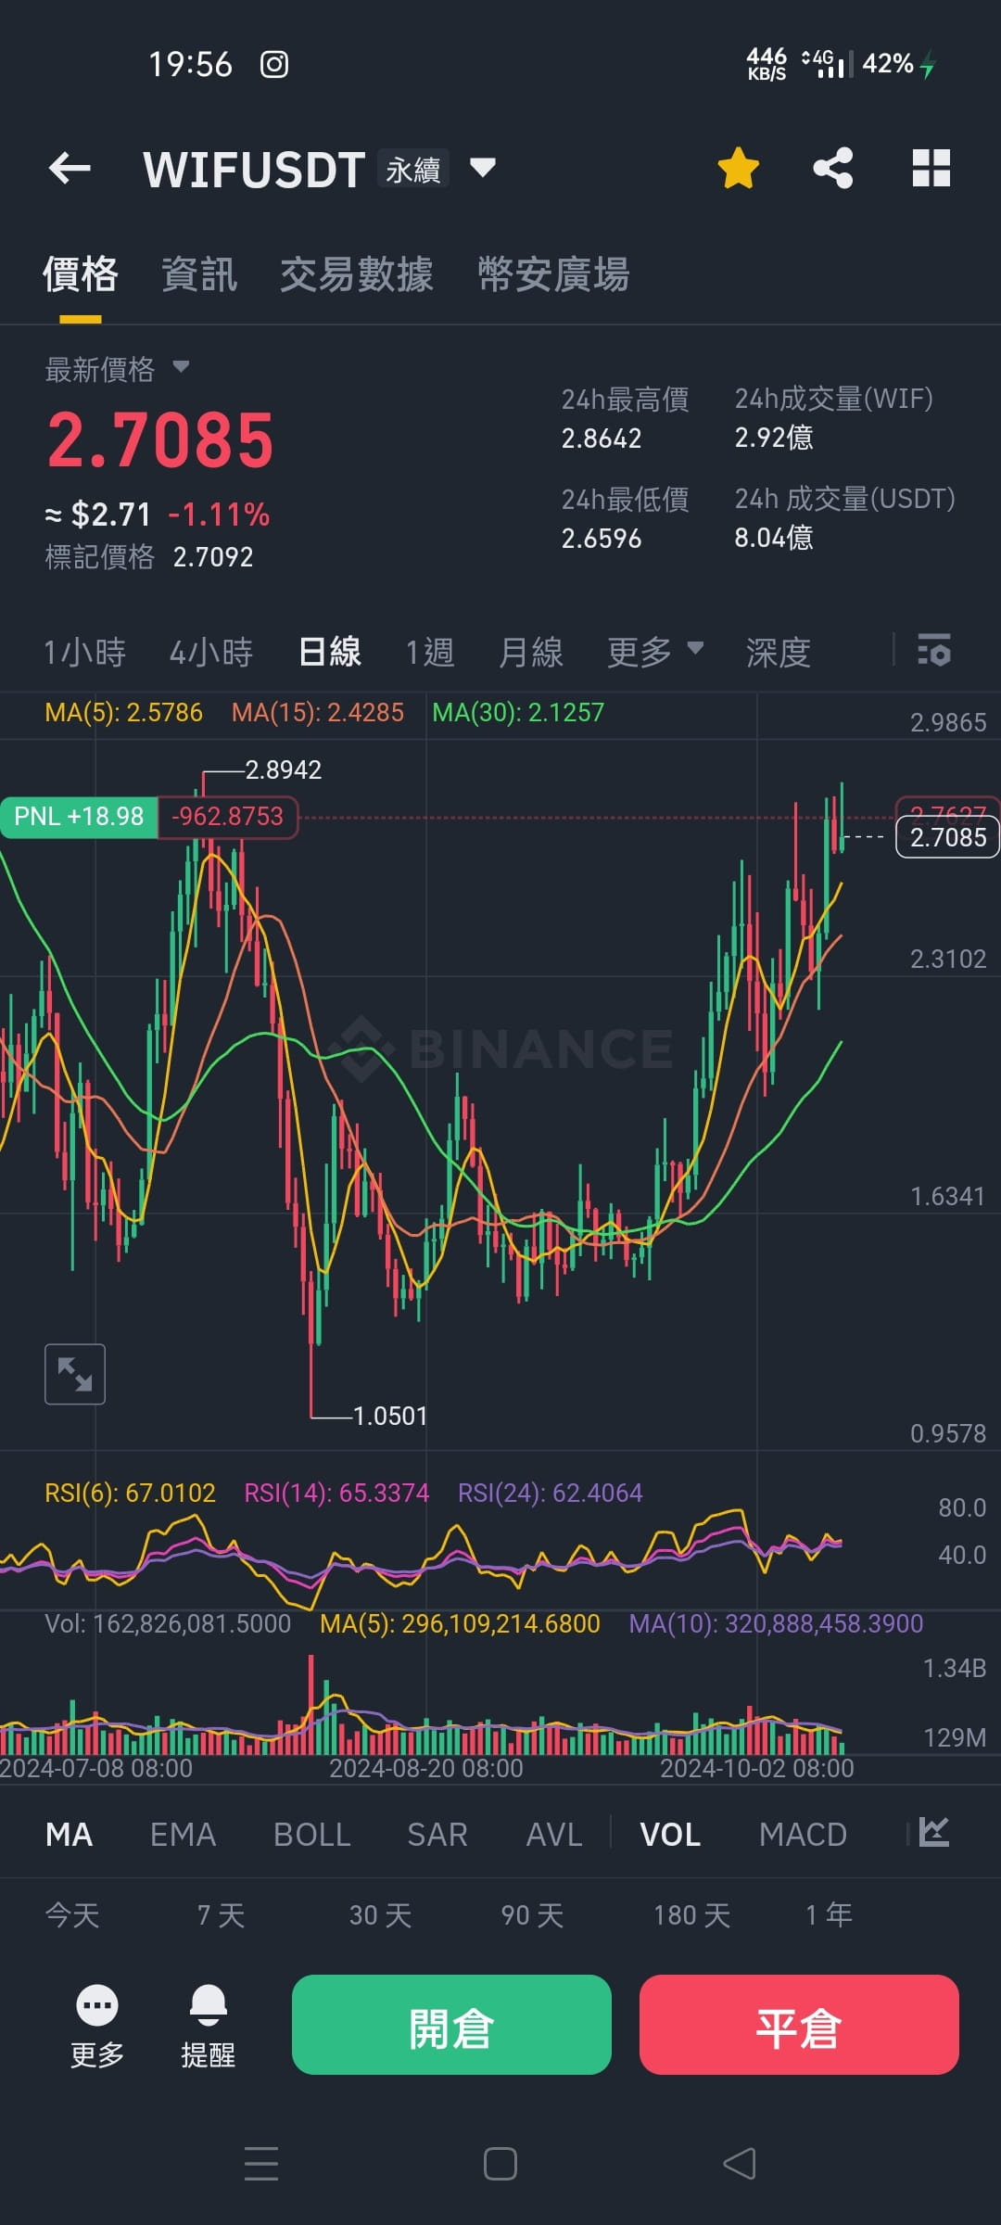Expand chart to fullscreen

click(75, 1374)
